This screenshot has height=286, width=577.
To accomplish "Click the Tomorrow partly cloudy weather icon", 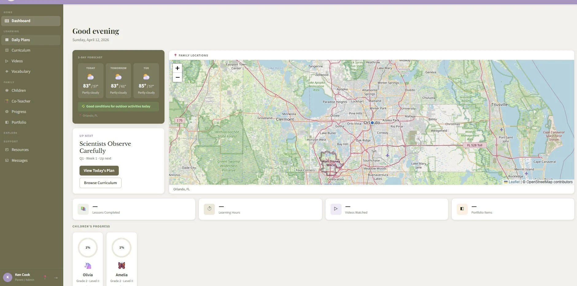I will pos(118,77).
